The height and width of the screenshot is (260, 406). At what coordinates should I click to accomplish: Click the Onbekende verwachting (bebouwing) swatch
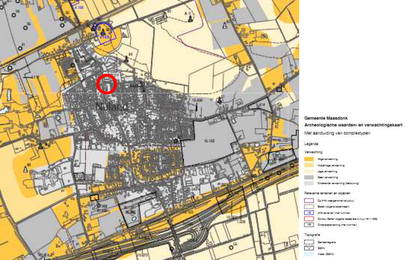(x=309, y=183)
